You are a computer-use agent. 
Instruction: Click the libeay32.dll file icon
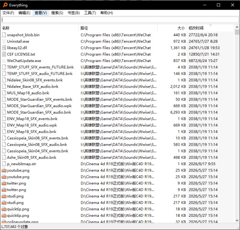(x=4, y=48)
